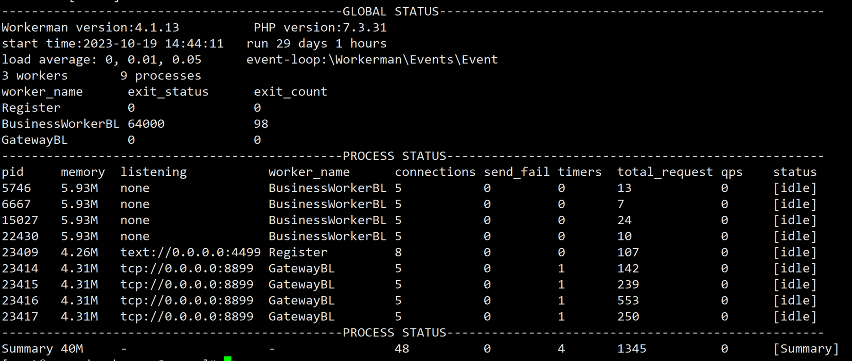The height and width of the screenshot is (361, 852).
Task: Click the 4.26M memory value
Action: 79,253
